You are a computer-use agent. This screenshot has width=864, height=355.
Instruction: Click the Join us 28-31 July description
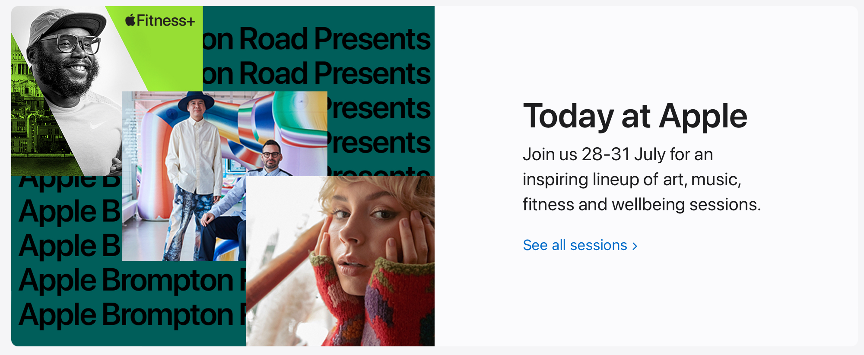641,179
